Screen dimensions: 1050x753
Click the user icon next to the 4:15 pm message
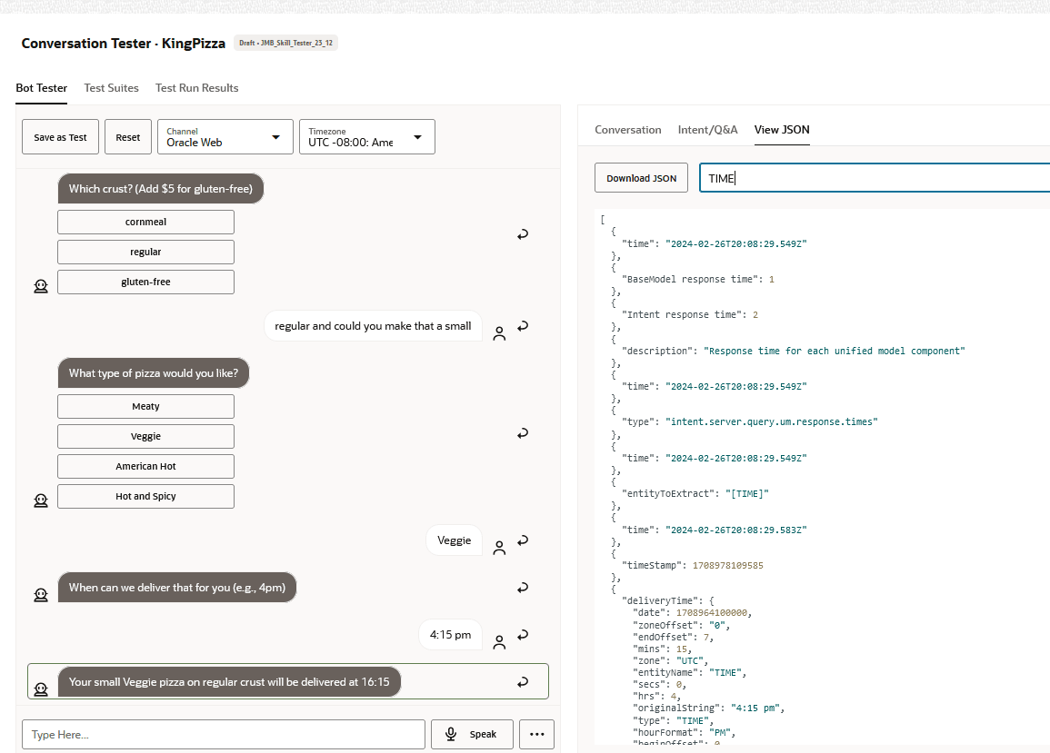point(499,642)
